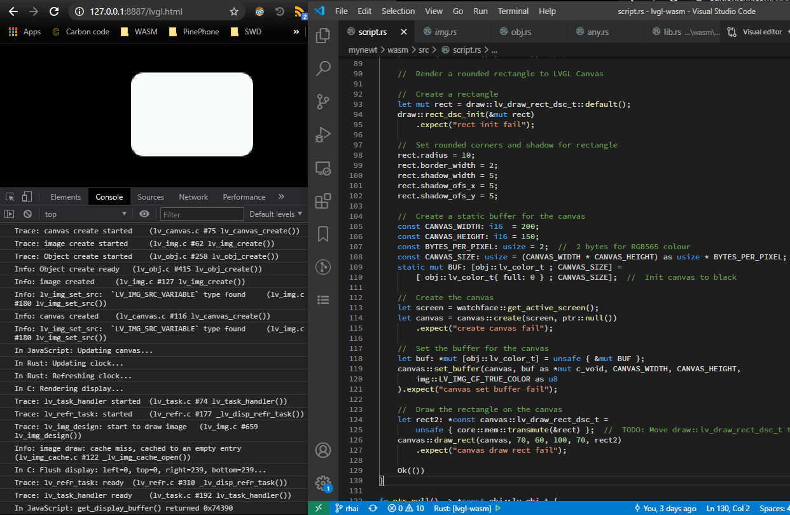Open the Extensions view

point(323,201)
